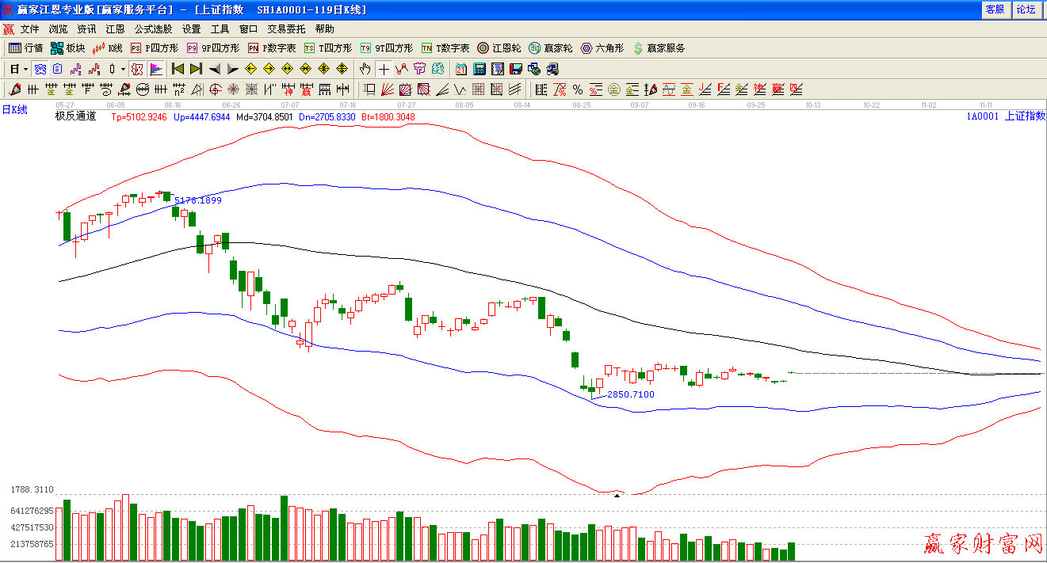The height and width of the screenshot is (563, 1047).
Task: Click the 论坛 button in title bar
Action: pyautogui.click(x=1026, y=9)
